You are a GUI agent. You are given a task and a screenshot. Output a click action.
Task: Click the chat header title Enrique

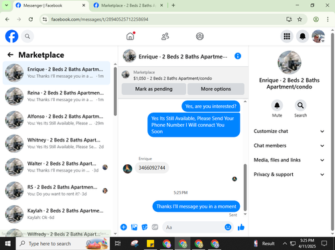point(183,56)
